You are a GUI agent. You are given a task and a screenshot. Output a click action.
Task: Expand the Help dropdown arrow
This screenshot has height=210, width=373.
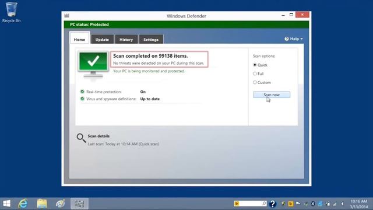click(302, 39)
